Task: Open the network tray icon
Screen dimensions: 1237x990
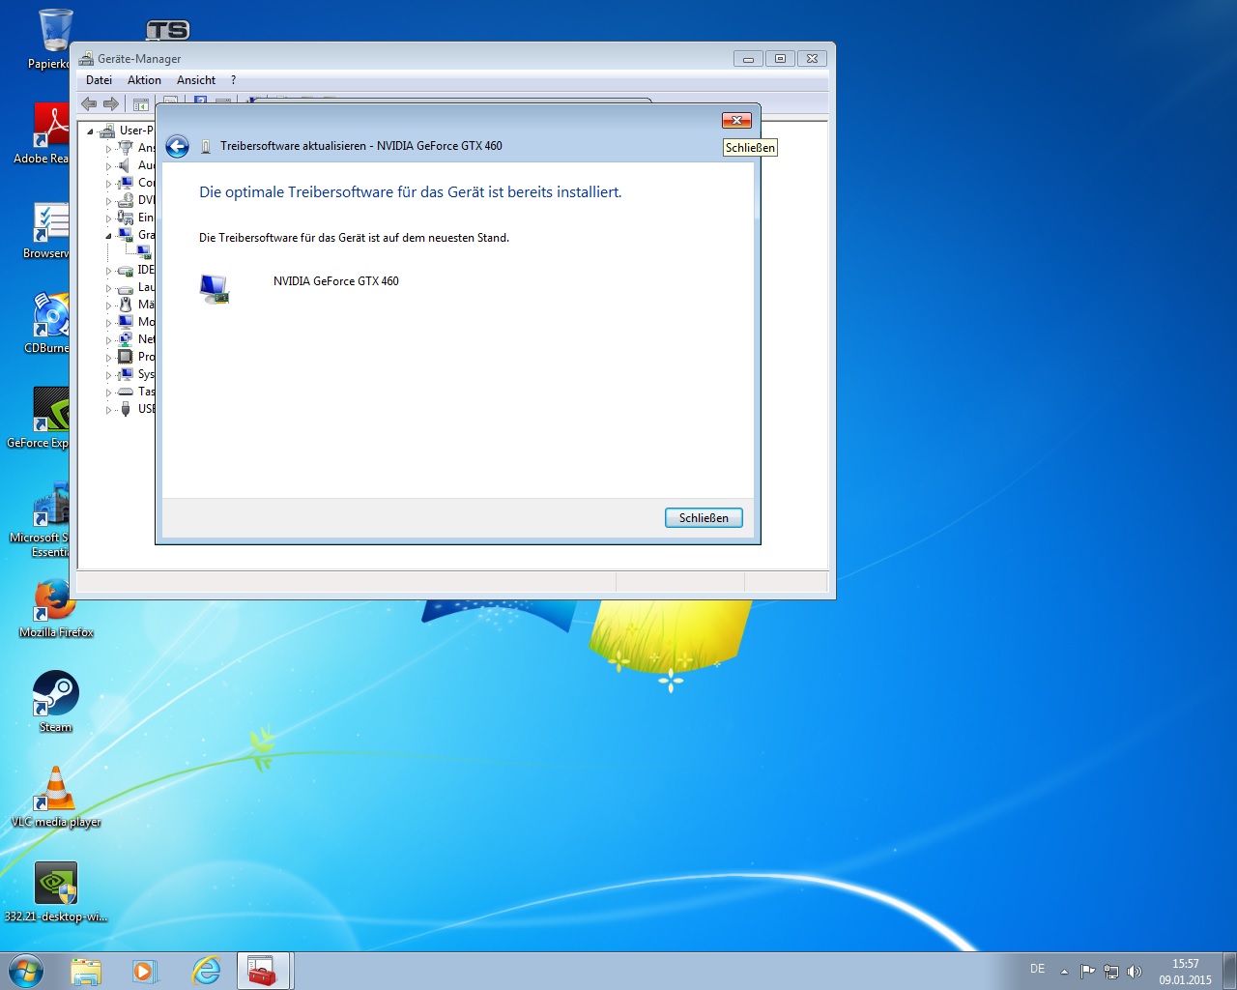Action: pyautogui.click(x=1111, y=972)
